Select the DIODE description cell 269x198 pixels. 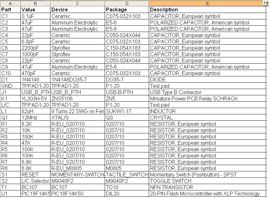tap(207, 80)
